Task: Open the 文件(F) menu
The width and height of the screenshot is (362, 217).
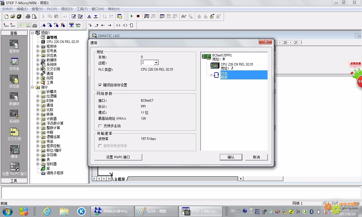Action: 7,9
